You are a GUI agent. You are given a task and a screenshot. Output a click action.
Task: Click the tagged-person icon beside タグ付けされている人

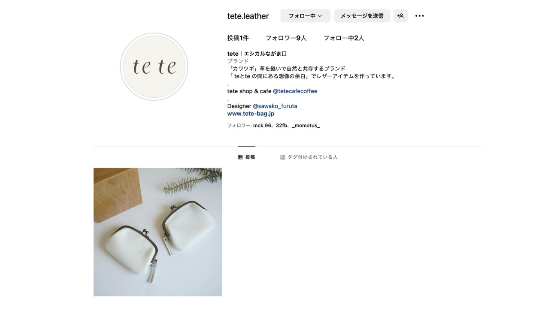283,157
